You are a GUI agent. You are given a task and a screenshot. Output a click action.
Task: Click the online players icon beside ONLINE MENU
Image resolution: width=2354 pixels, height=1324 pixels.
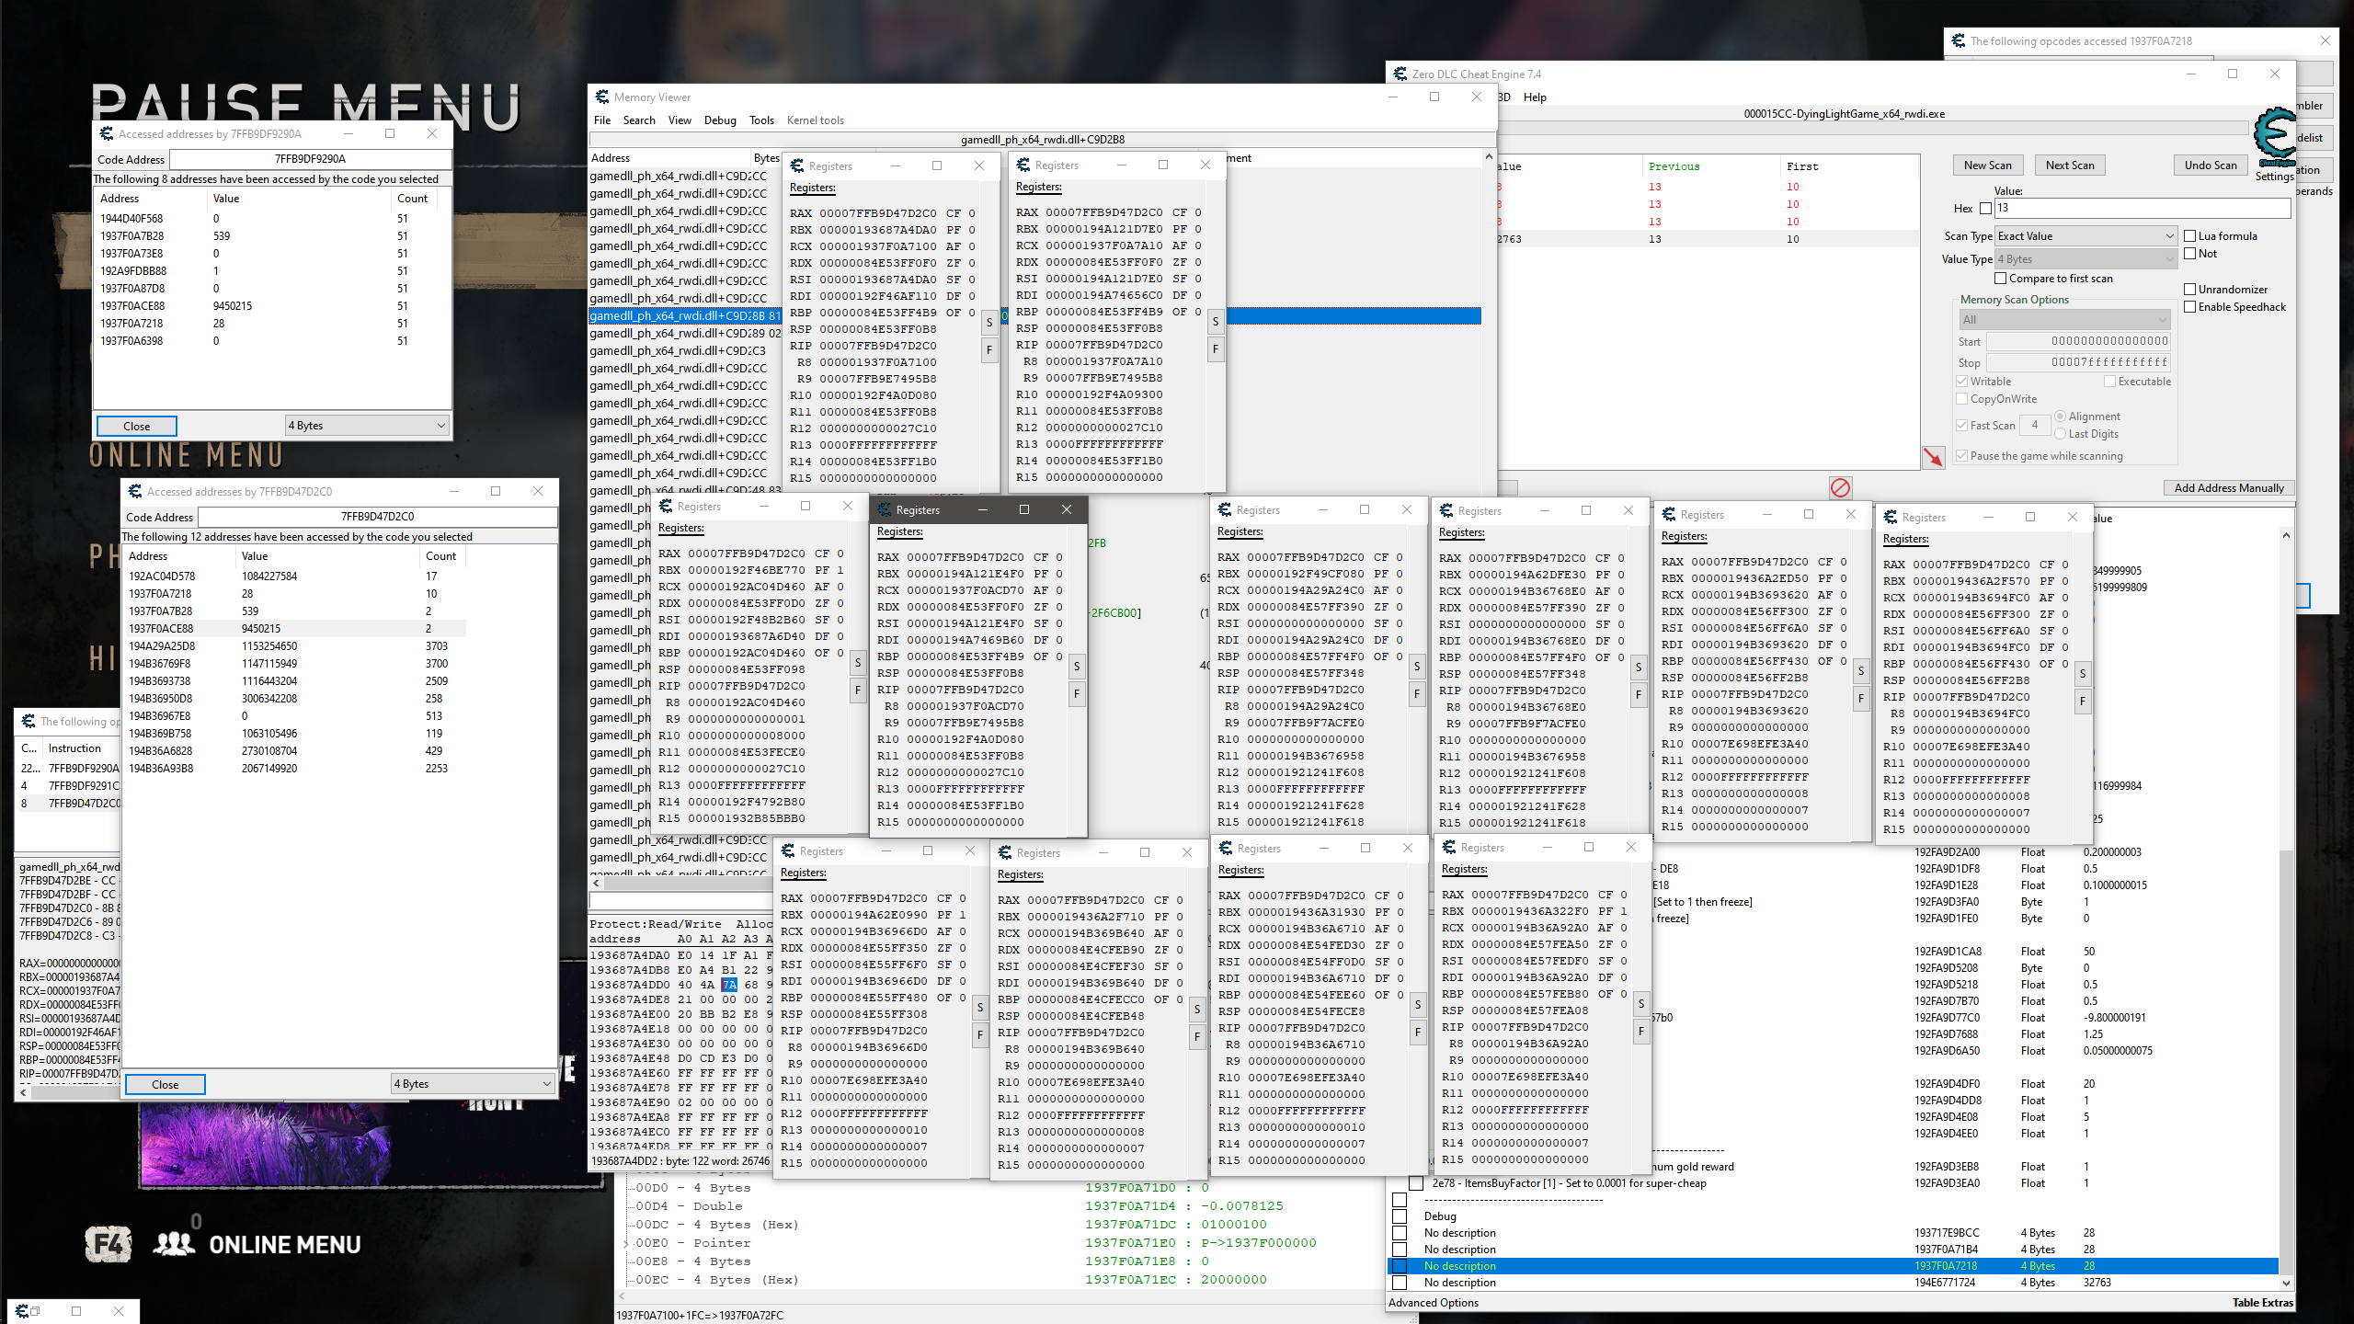(x=173, y=1244)
